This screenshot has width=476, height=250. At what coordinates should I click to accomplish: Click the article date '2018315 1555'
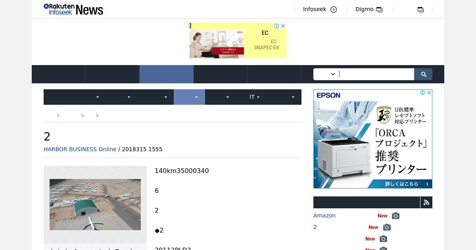pos(142,149)
